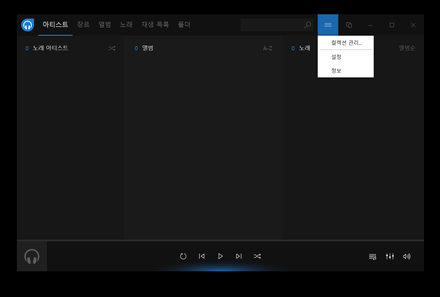
Task: Click the album art headphone thumbnail
Action: point(32,256)
